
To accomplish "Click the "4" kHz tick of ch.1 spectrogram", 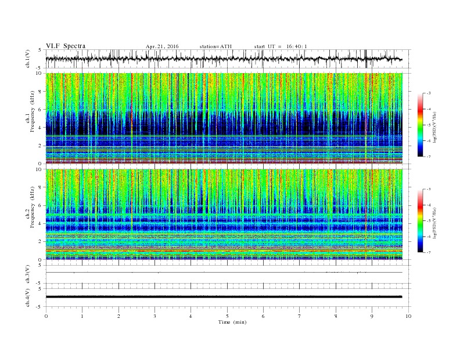I will coord(40,128).
